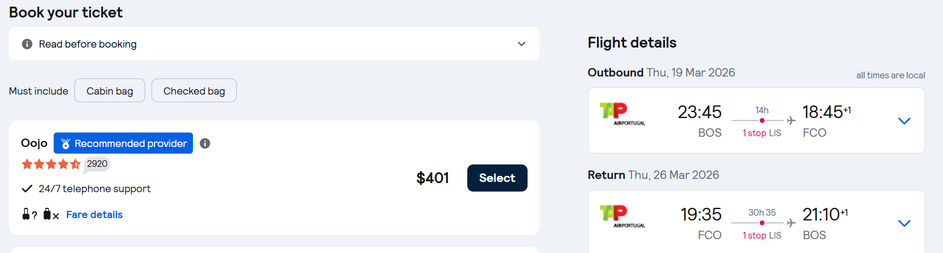
Task: Open the Fare details link
Action: pos(94,214)
